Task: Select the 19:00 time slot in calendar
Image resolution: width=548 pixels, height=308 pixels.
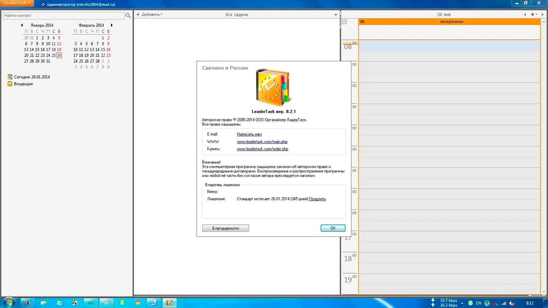Action: coord(449,279)
